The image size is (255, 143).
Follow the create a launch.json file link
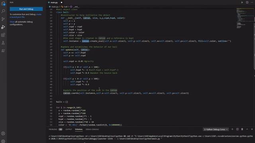coord(25,15)
